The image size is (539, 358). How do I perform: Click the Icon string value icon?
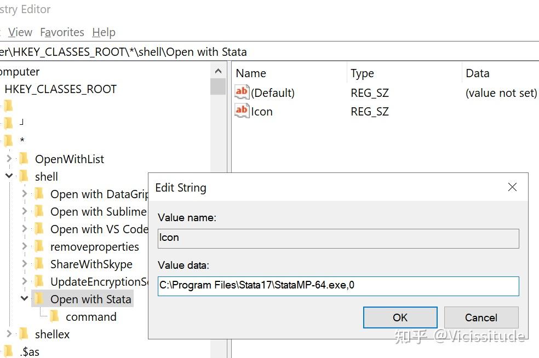(242, 111)
